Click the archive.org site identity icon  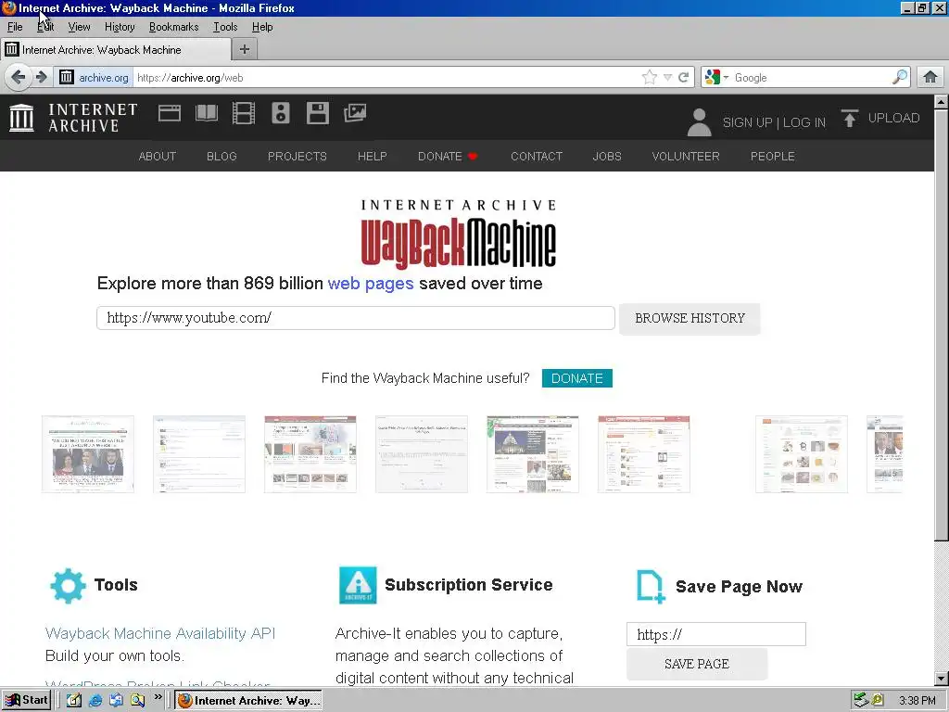pyautogui.click(x=67, y=77)
